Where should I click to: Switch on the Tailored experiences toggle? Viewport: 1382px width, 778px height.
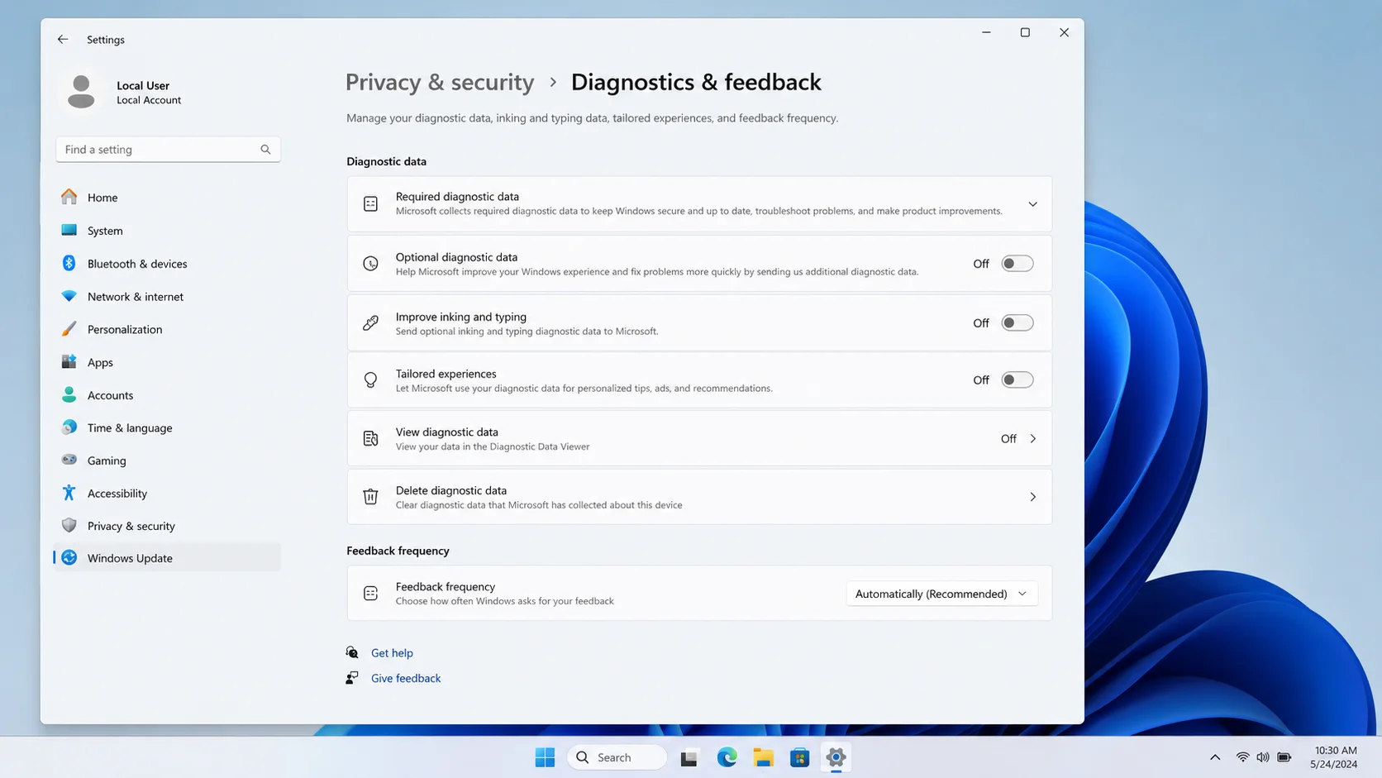[1017, 380]
